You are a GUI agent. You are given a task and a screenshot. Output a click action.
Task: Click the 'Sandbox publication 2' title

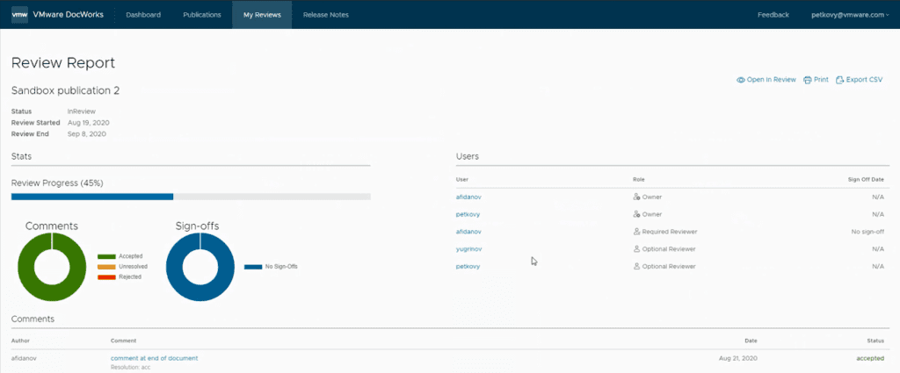point(65,90)
